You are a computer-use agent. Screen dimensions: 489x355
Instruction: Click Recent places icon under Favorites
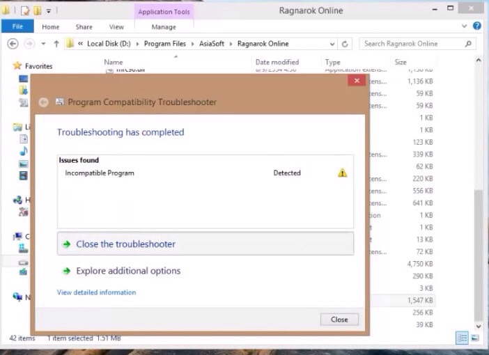[24, 102]
